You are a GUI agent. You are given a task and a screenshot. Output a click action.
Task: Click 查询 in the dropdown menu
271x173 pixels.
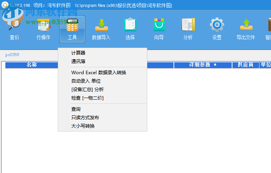point(103,109)
